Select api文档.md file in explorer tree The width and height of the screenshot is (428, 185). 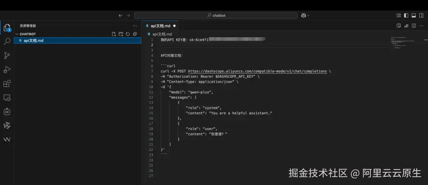[78, 41]
